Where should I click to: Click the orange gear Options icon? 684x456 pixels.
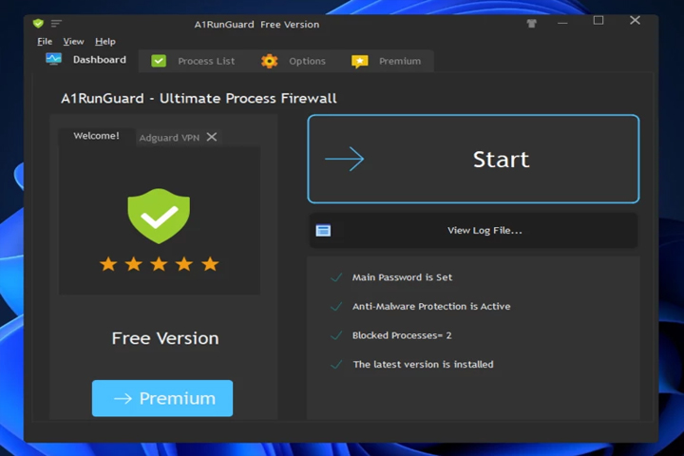pyautogui.click(x=269, y=61)
